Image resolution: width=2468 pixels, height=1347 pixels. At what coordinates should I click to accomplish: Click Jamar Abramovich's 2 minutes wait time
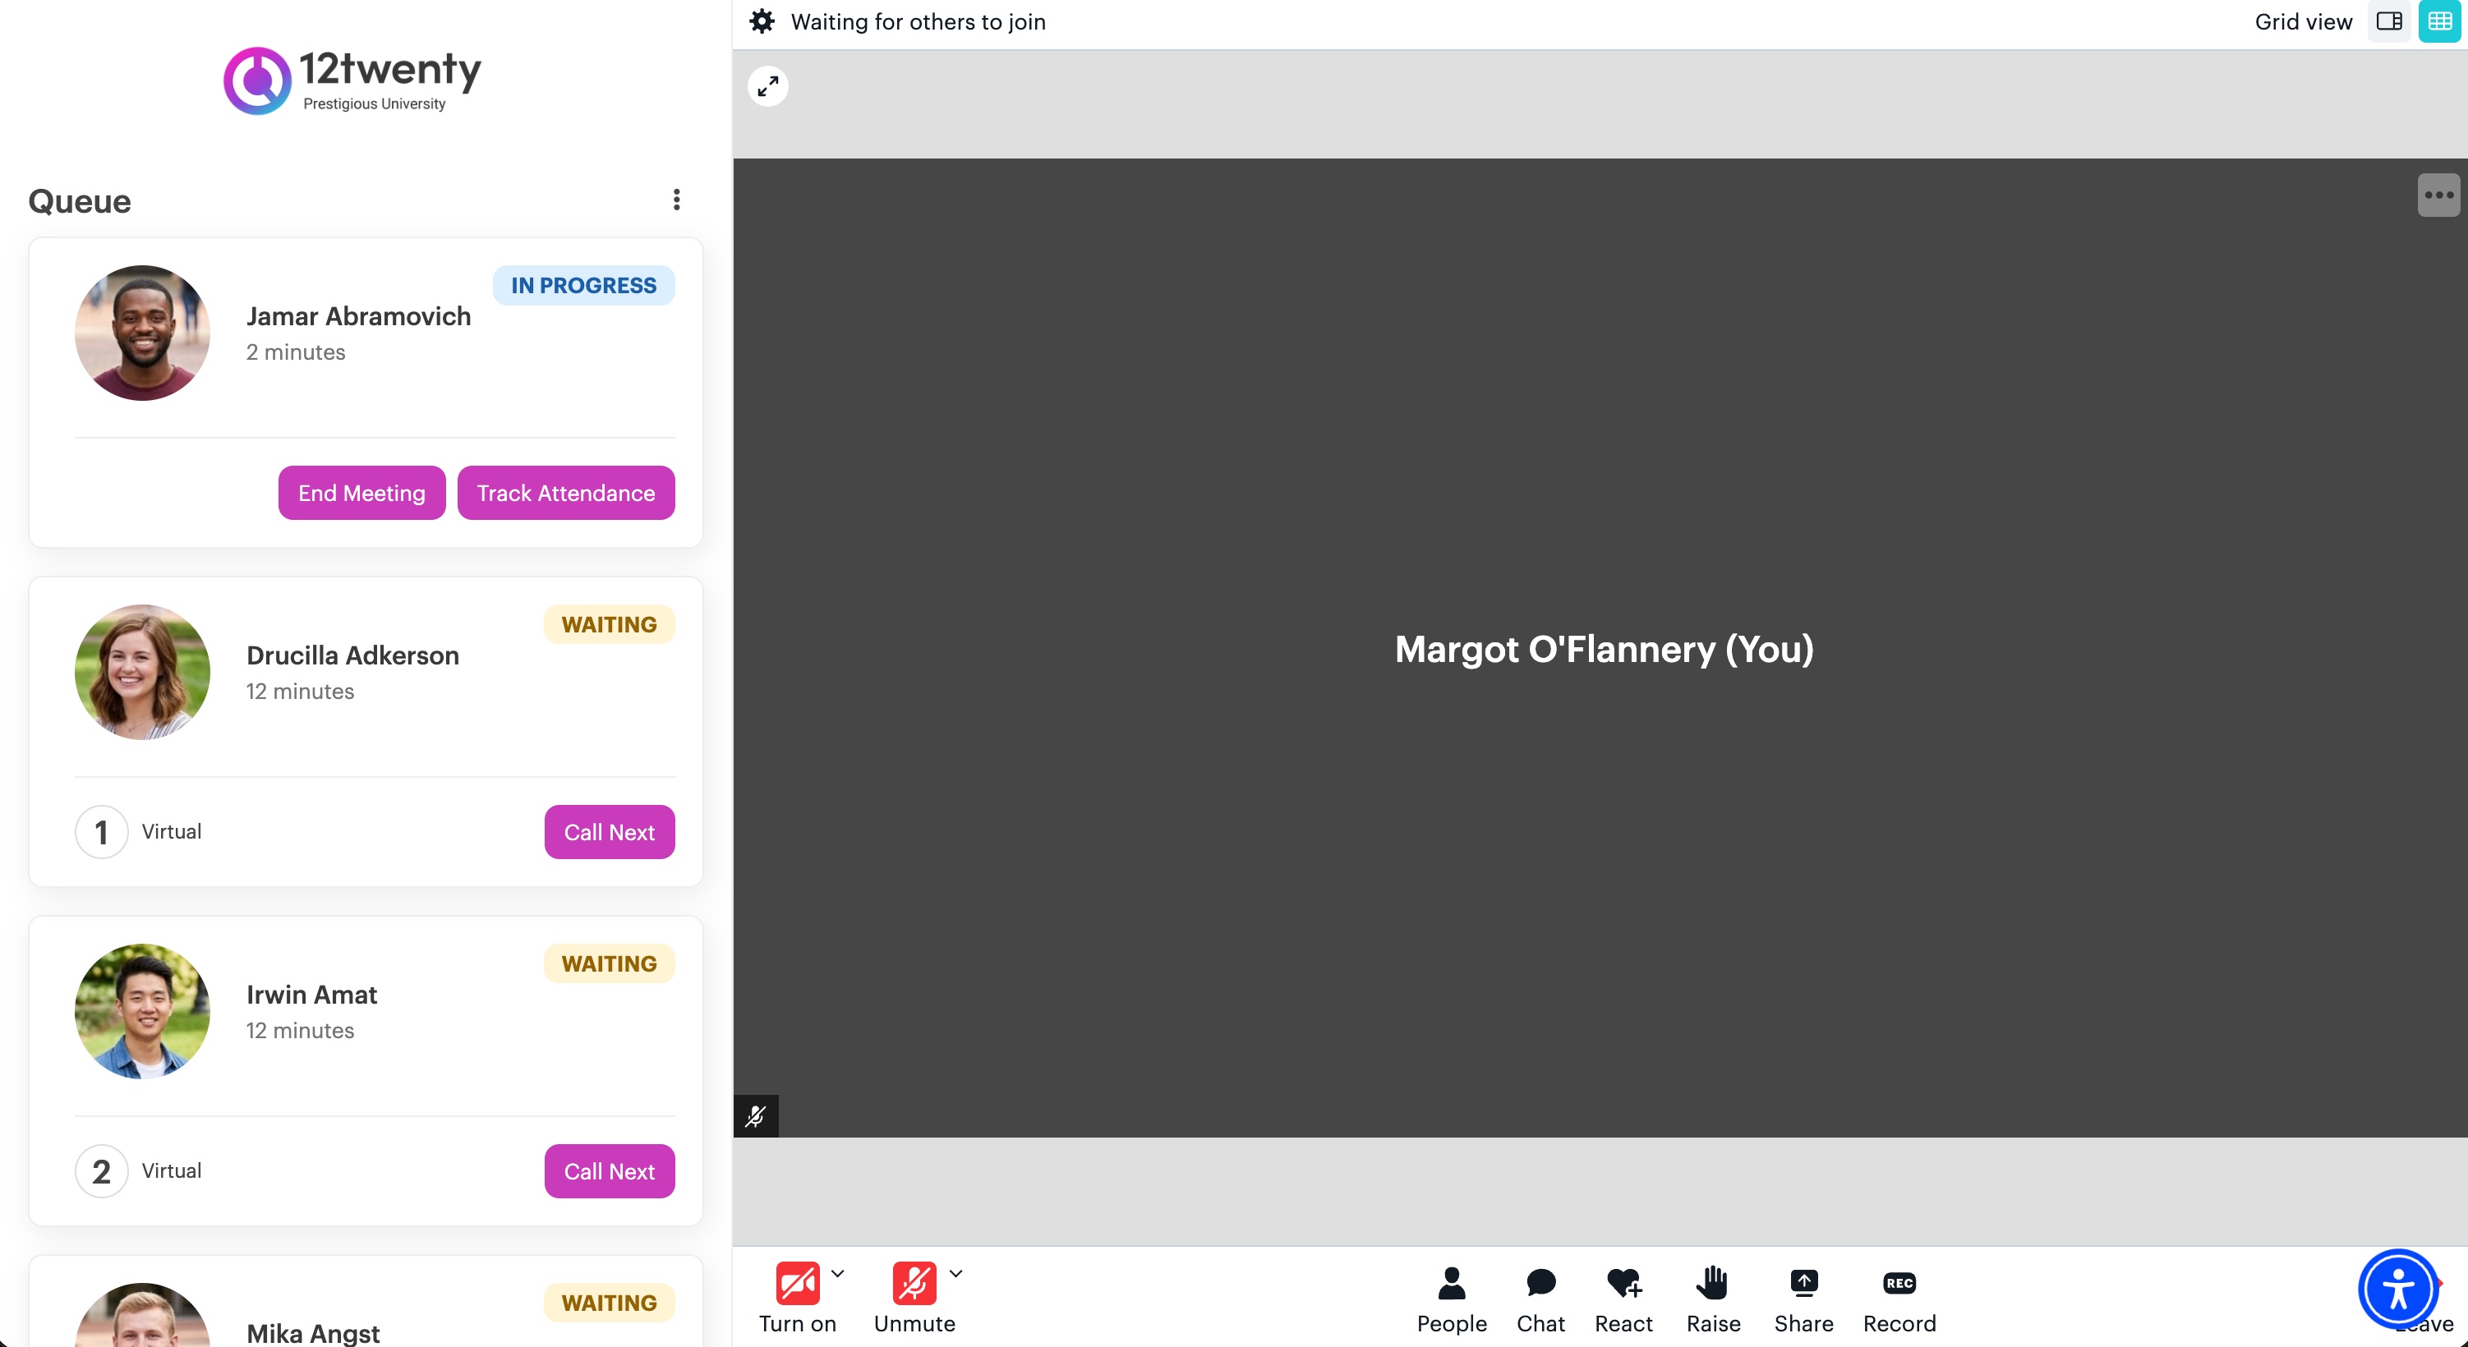click(x=295, y=352)
